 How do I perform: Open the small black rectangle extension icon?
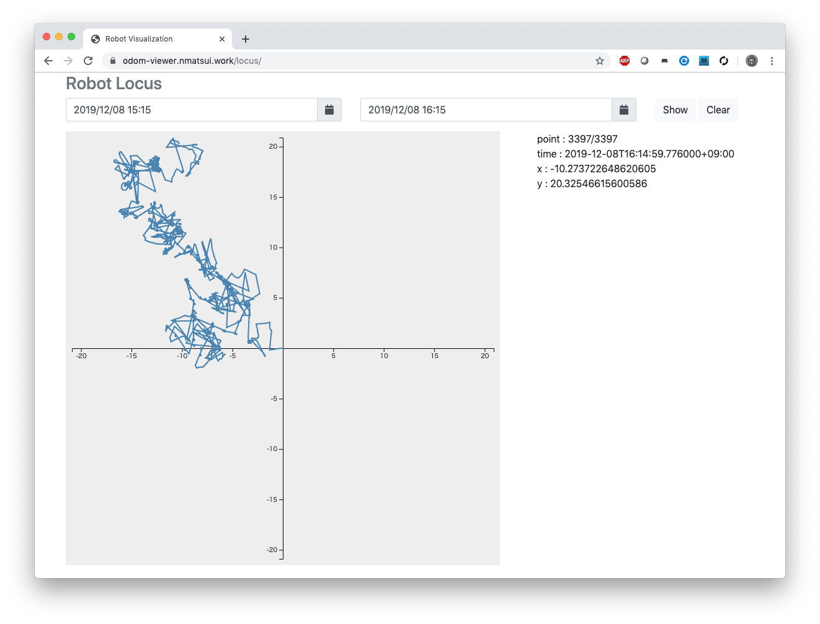[x=664, y=61]
